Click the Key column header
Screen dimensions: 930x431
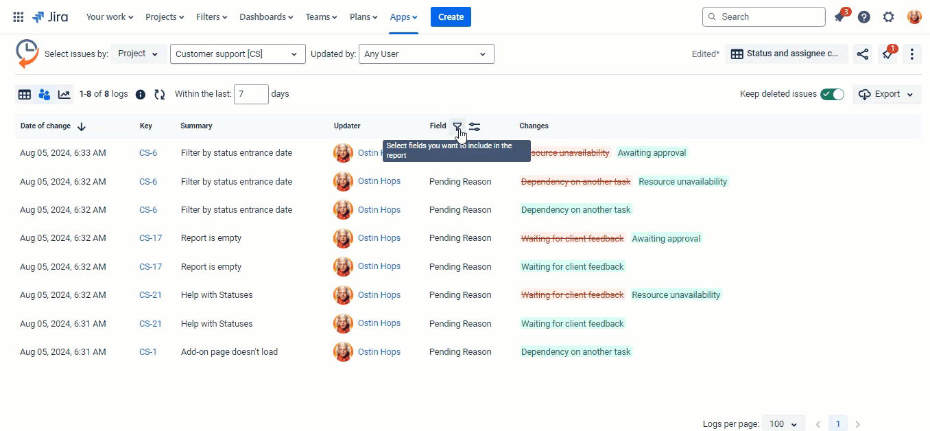tap(146, 126)
